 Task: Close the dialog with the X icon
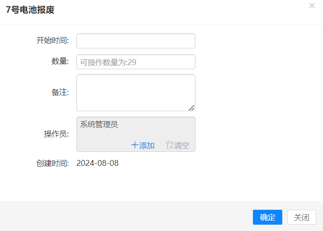coord(312,6)
